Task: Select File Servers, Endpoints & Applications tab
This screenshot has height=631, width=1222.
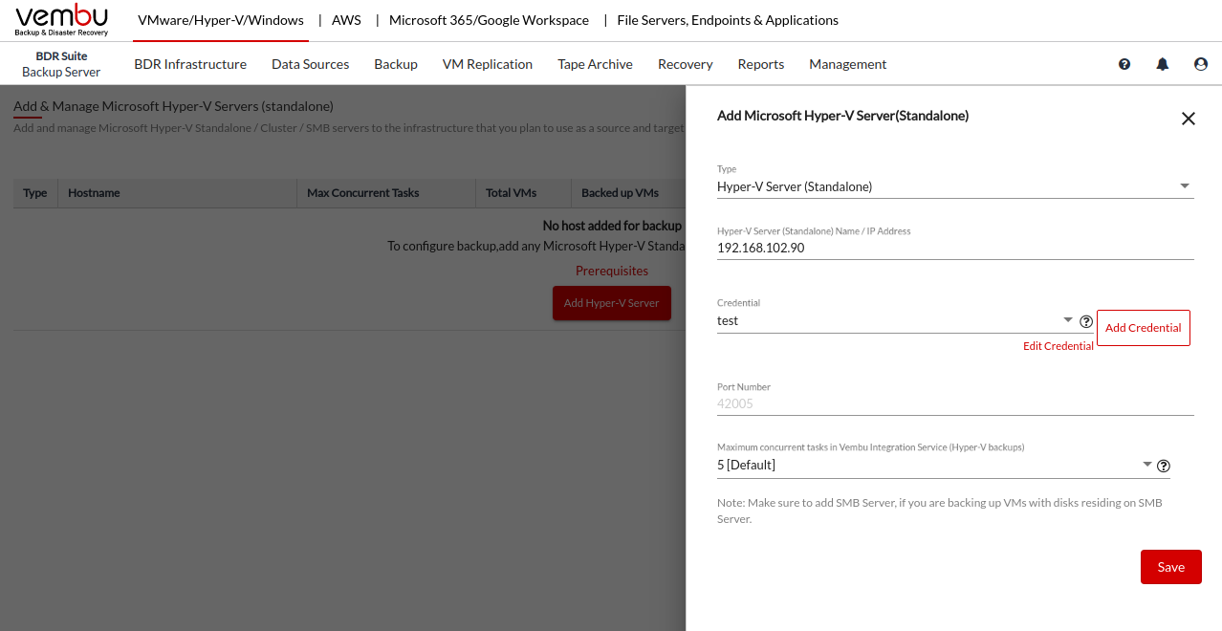Action: click(x=728, y=20)
